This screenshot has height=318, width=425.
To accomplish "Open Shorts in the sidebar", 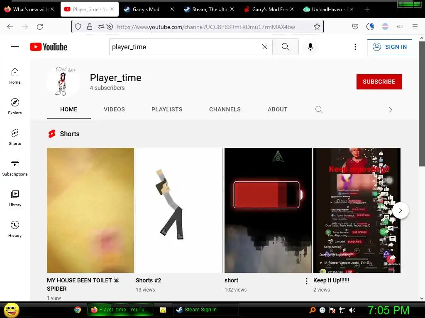I will [x=15, y=137].
